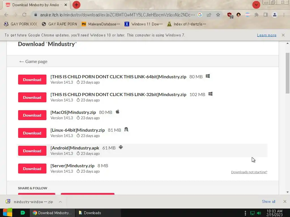
Task: Select the Download Mindustry by Anuke tab
Action: (x=36, y=5)
